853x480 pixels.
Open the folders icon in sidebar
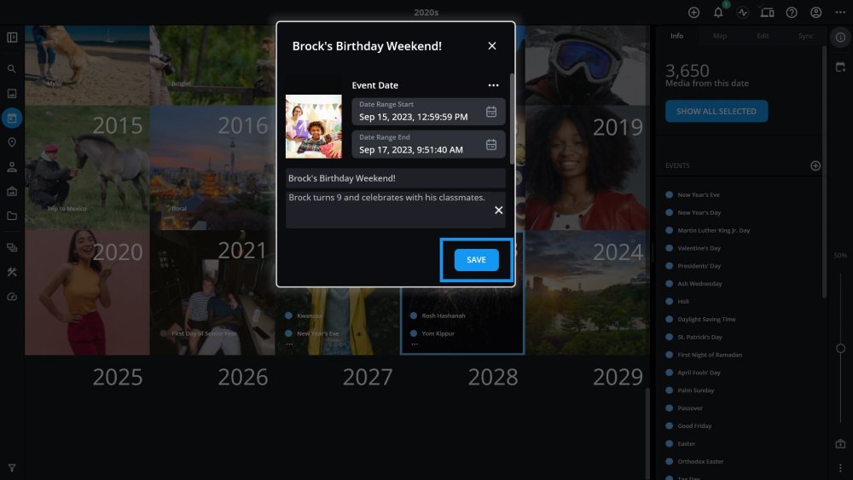point(12,216)
